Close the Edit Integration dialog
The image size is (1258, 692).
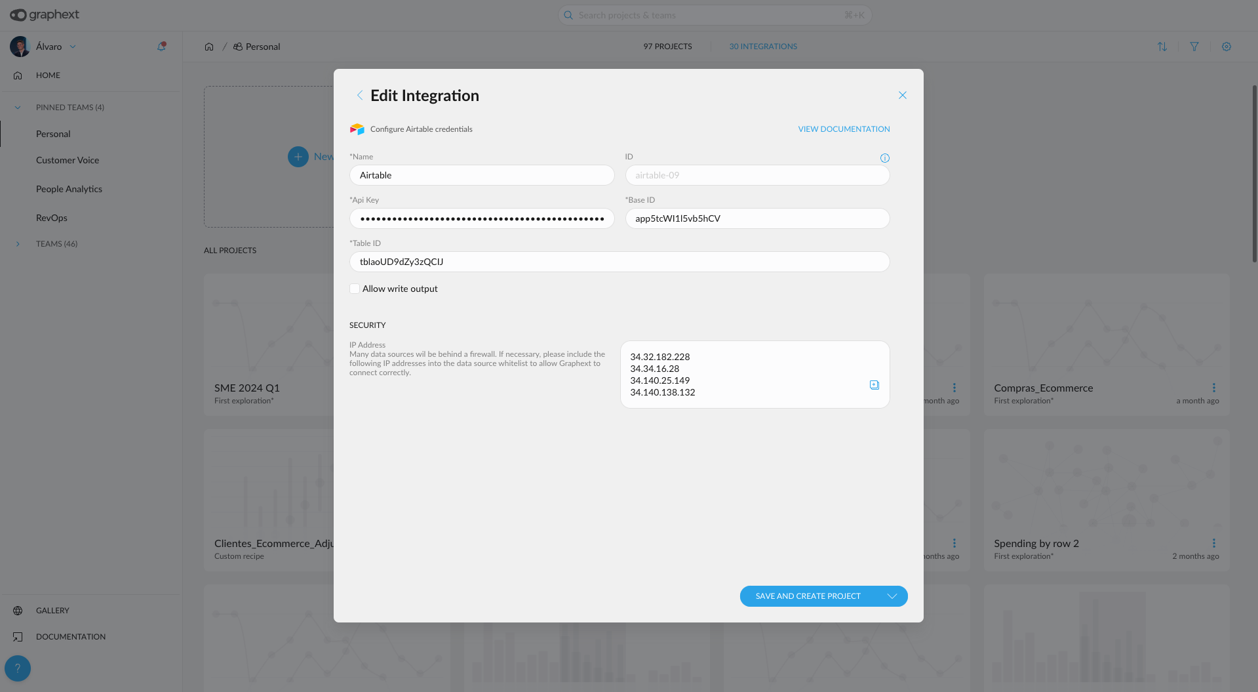(902, 95)
